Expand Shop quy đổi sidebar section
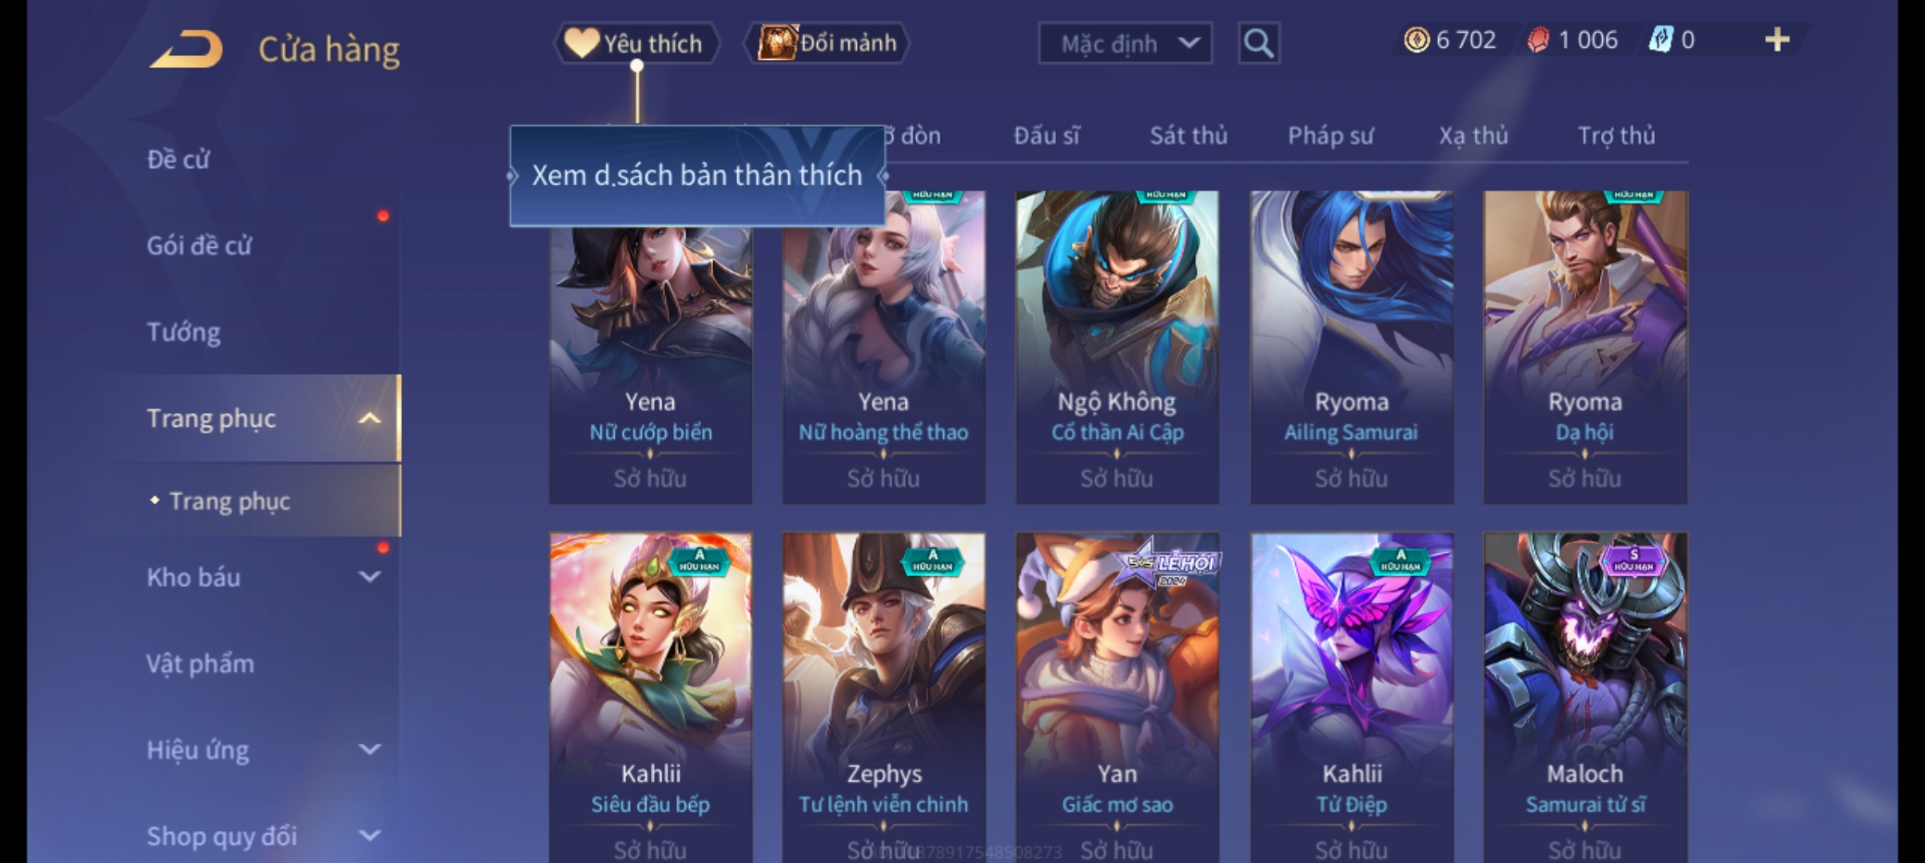This screenshot has height=863, width=1925. pyautogui.click(x=369, y=835)
